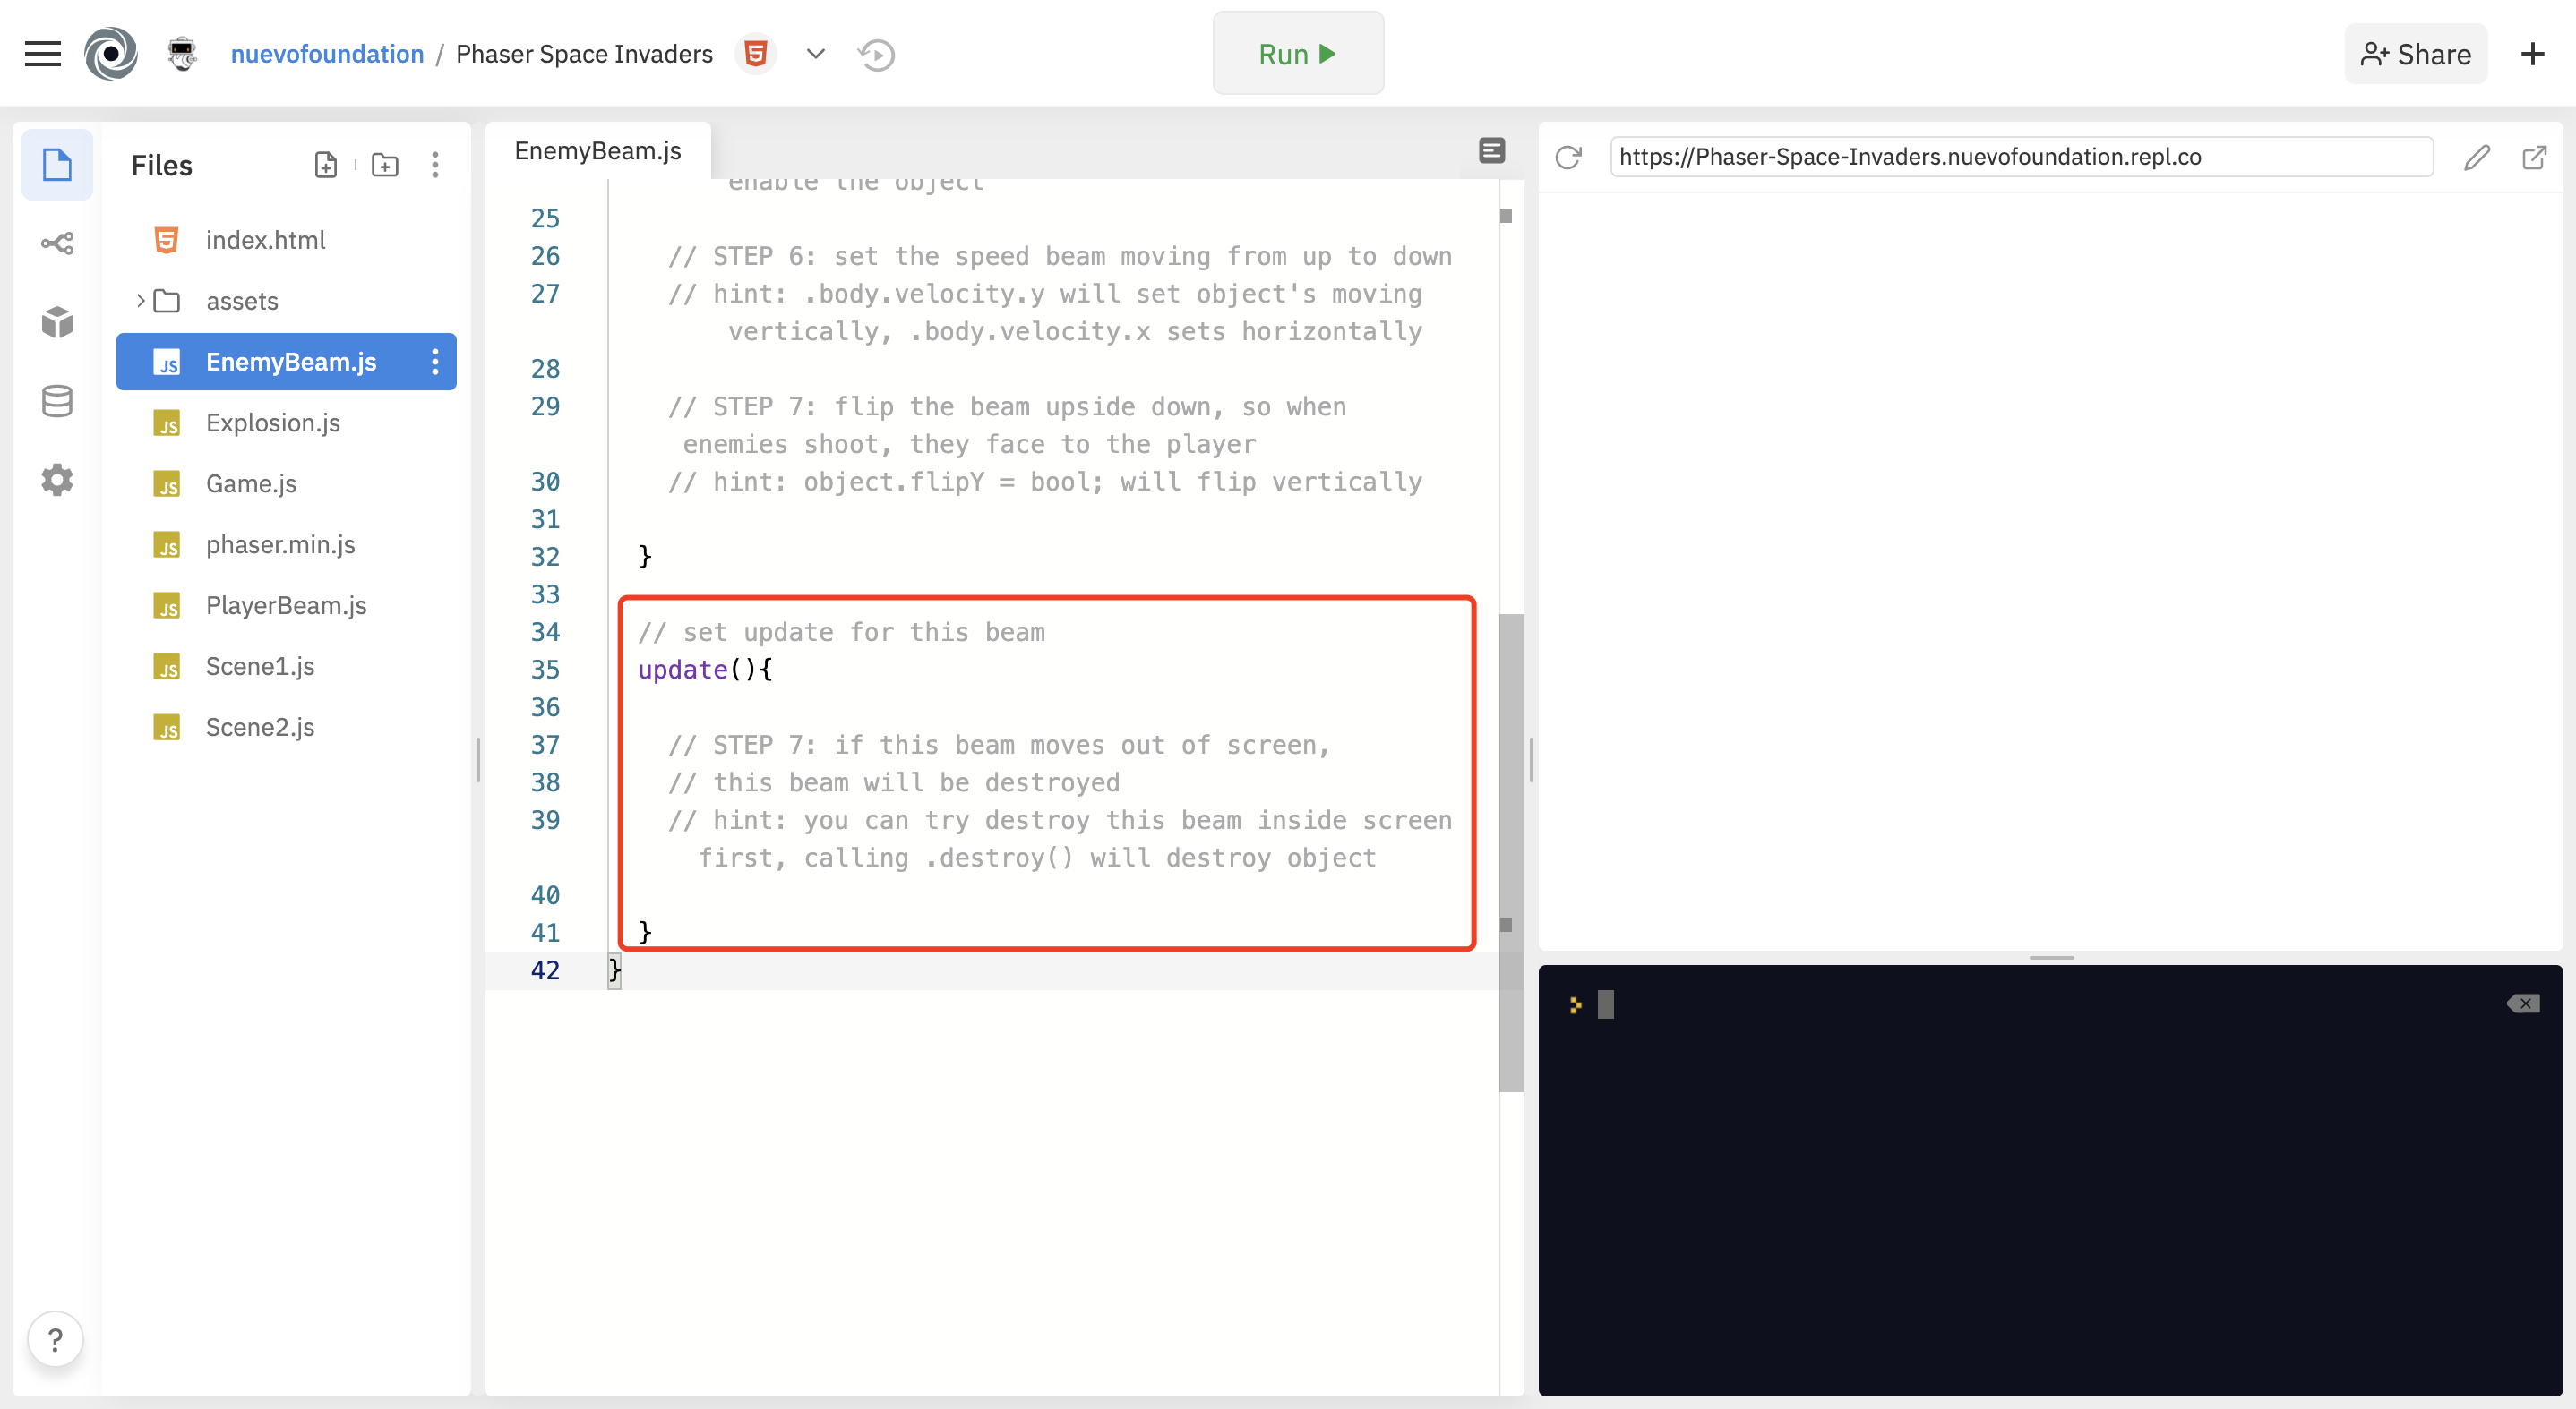Open the hamburger main menu
2576x1409 pixels.
point(42,54)
